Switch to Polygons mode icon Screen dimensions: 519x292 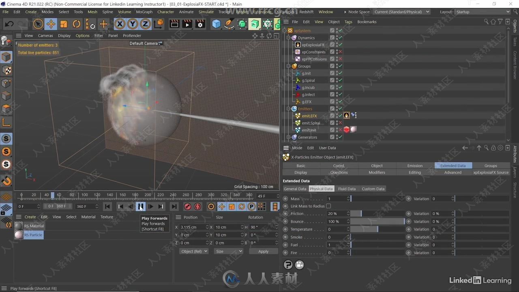click(x=6, y=109)
